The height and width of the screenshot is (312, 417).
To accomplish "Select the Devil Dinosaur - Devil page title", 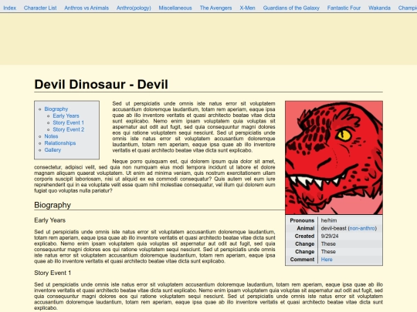I will click(x=101, y=85).
